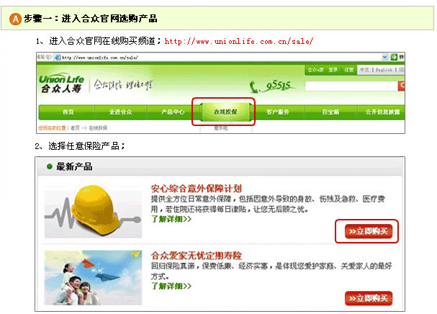
Task: Open the 客户服务 navigation tab
Action: click(x=278, y=112)
